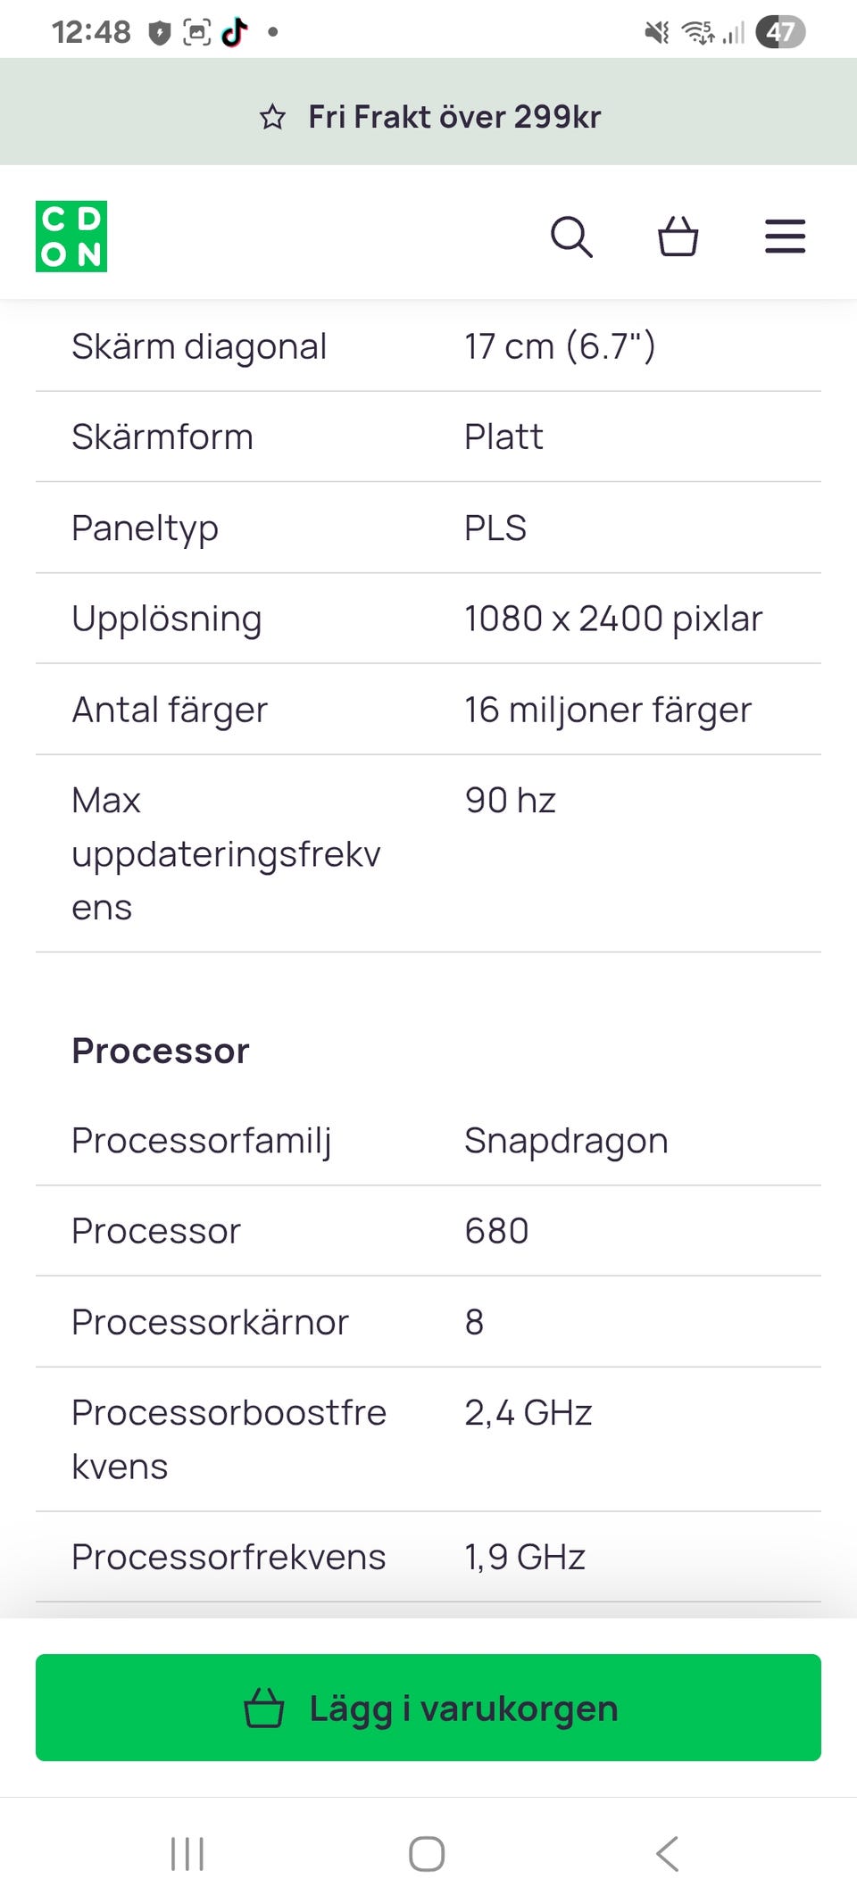Tap the Processor section heading
This screenshot has width=857, height=1904.
161,1051
